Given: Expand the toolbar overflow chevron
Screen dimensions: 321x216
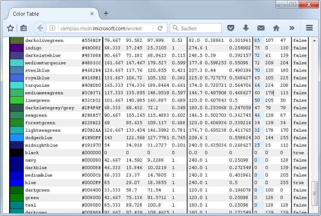Looking at the screenshot, I should [292, 28].
